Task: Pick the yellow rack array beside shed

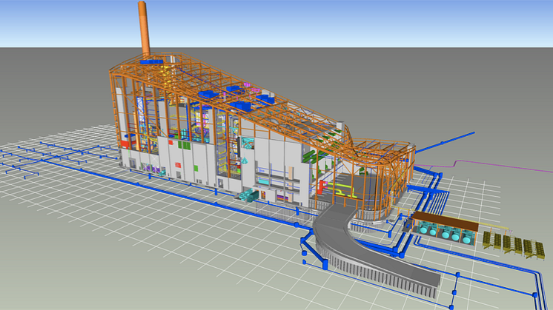Action: click(514, 245)
